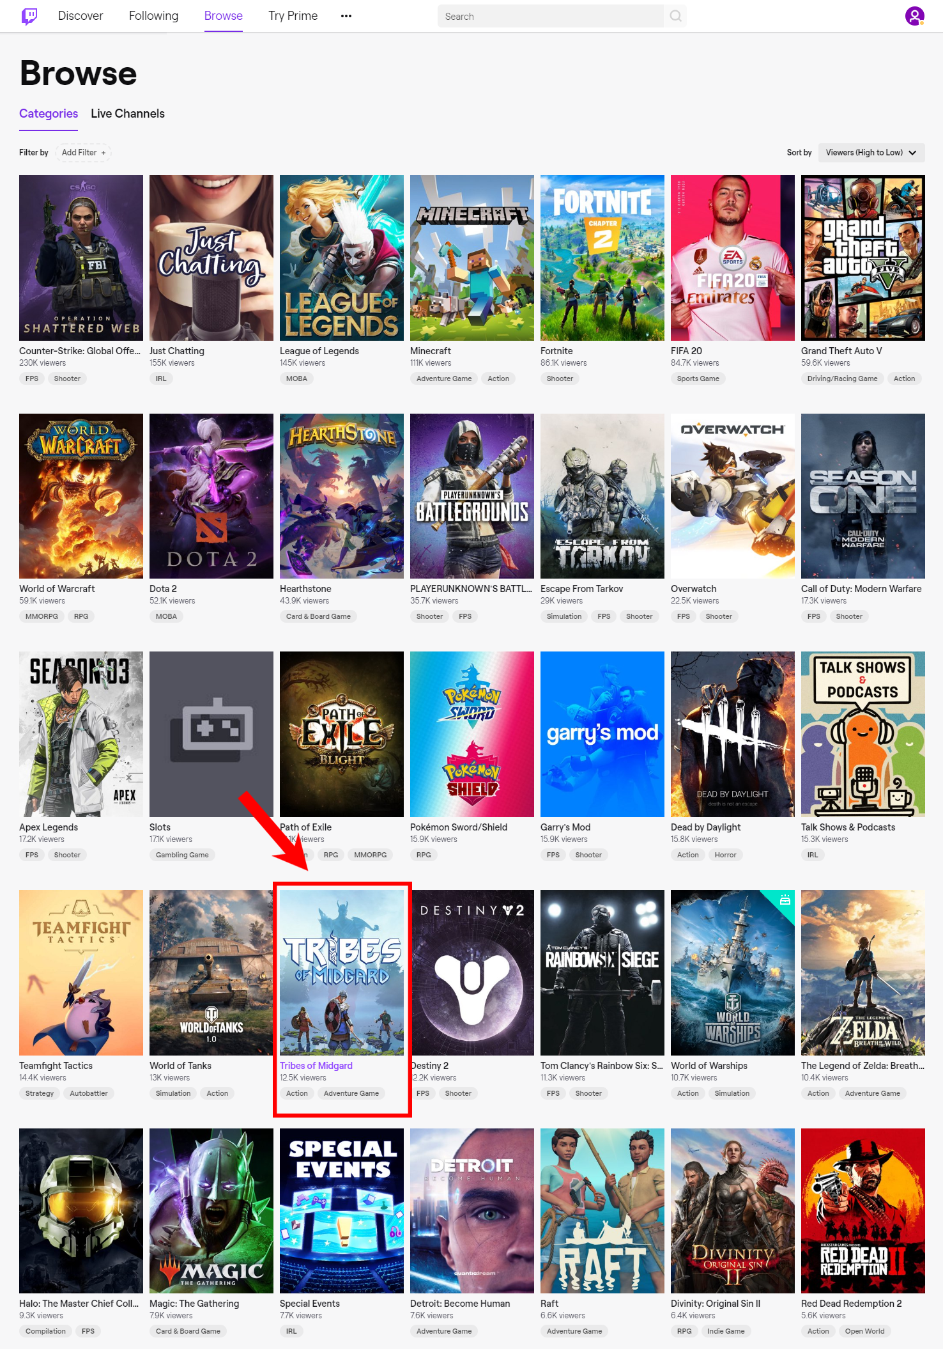Switch to the Live Channels tab

point(128,114)
